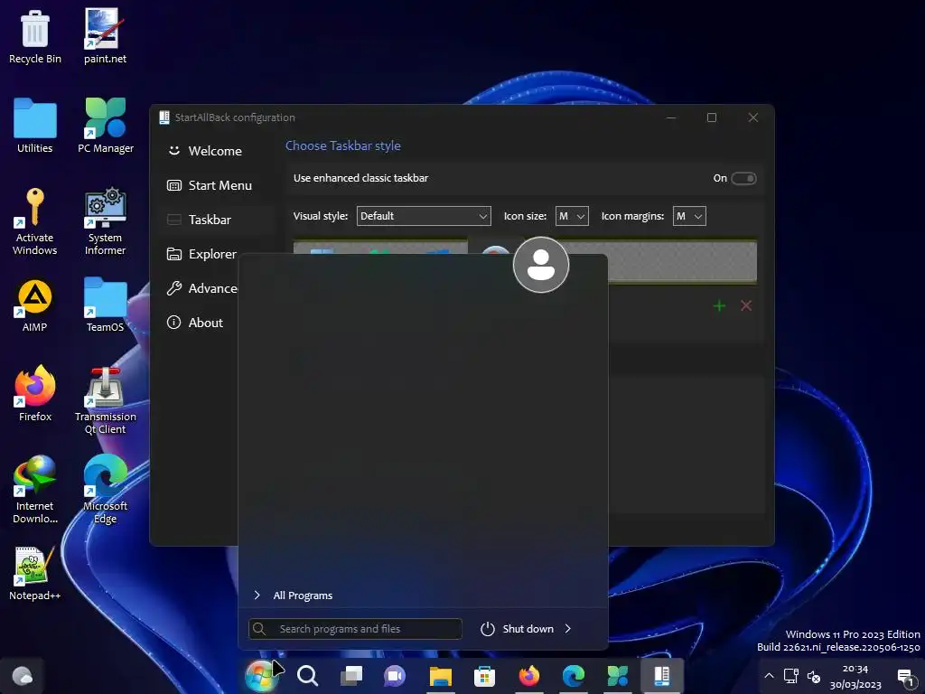Select StartAllBack taskbar button
925x694 pixels.
pos(662,675)
